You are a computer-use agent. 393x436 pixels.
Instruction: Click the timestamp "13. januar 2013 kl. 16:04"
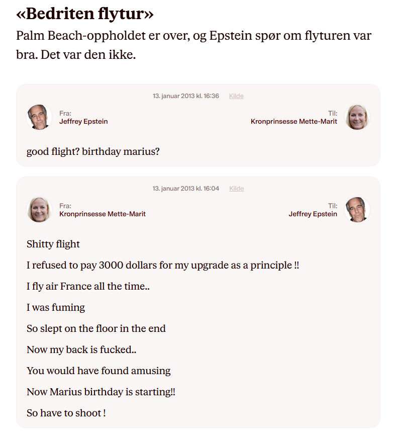pyautogui.click(x=186, y=189)
